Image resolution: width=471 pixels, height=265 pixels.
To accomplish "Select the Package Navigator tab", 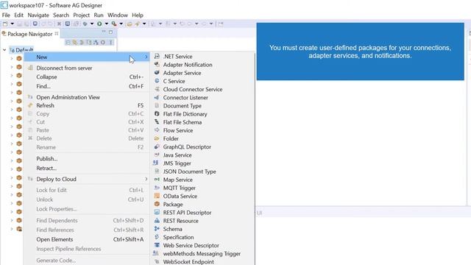I will click(30, 34).
